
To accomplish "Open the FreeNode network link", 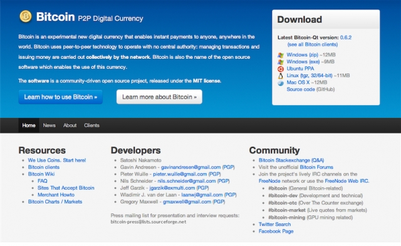I will pos(269,181).
